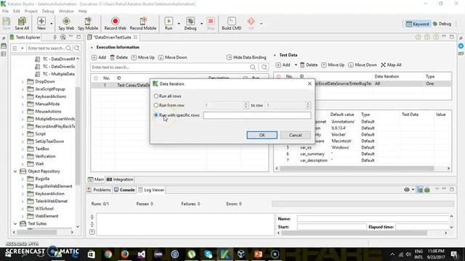
Task: Start Record Web
Action: [115, 23]
